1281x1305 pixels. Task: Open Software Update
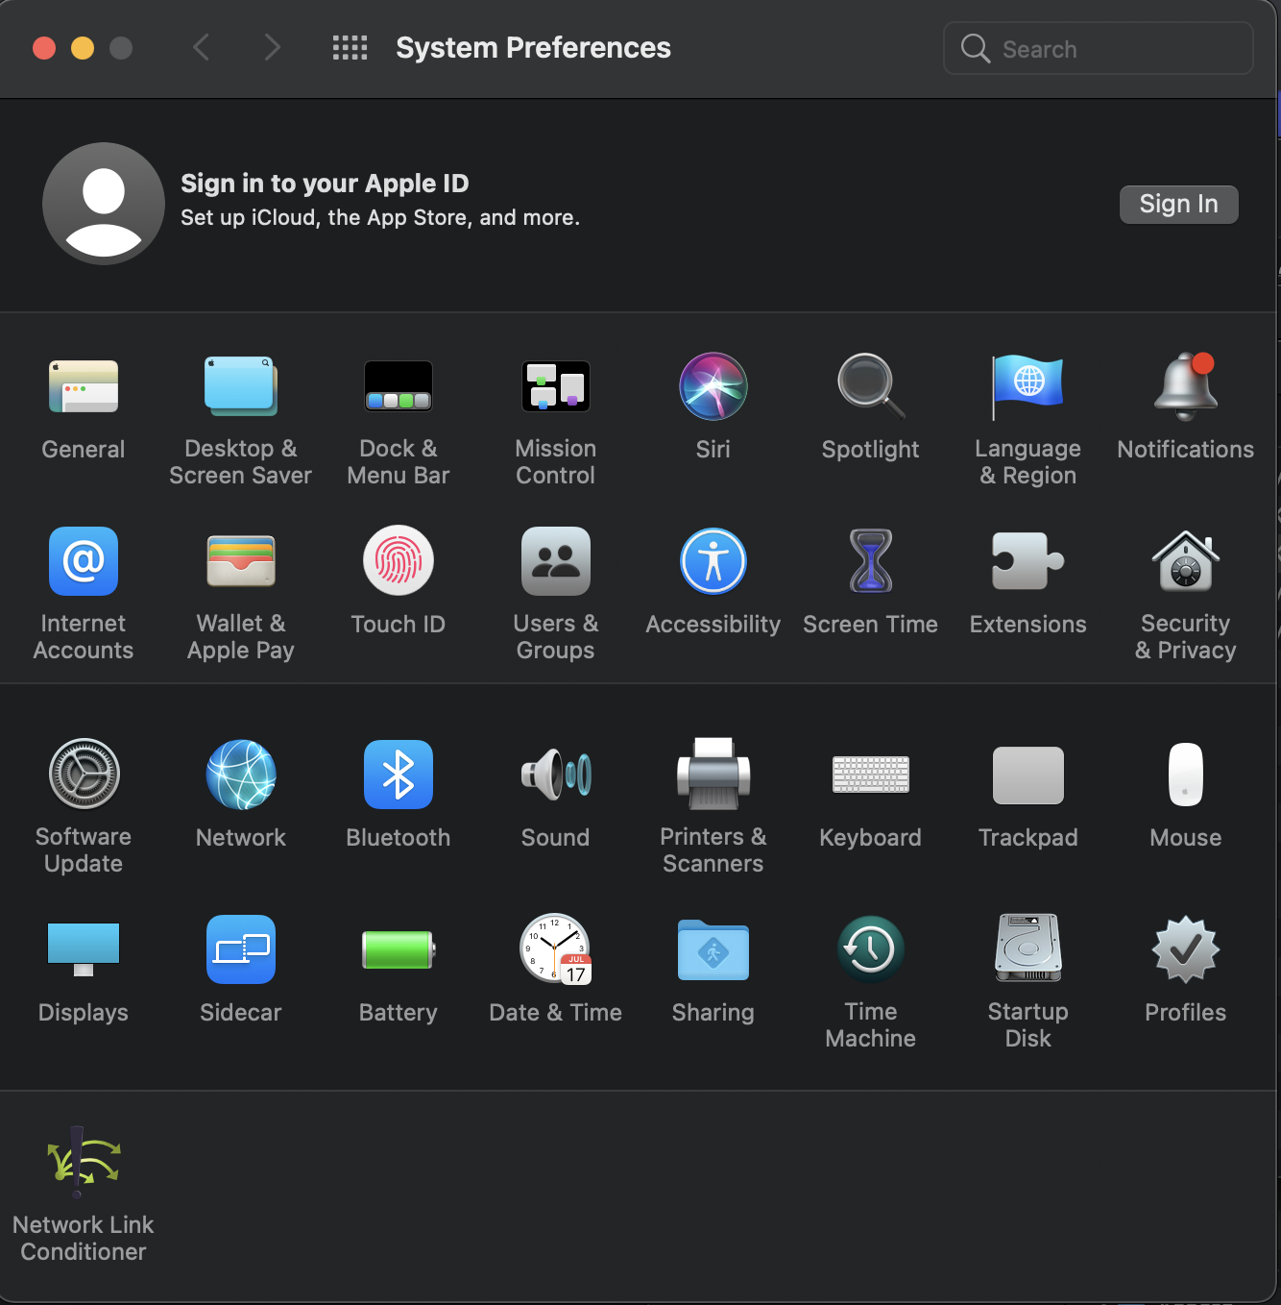pos(84,775)
